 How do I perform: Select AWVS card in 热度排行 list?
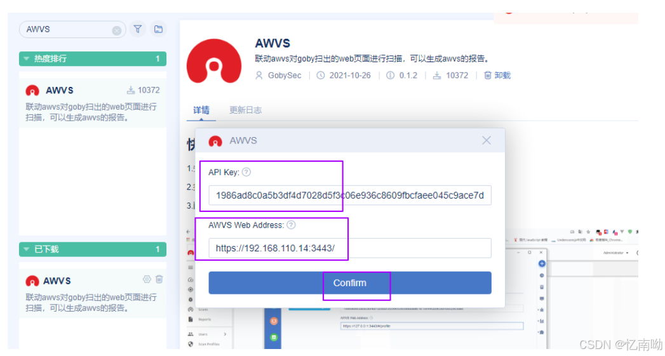coord(93,103)
